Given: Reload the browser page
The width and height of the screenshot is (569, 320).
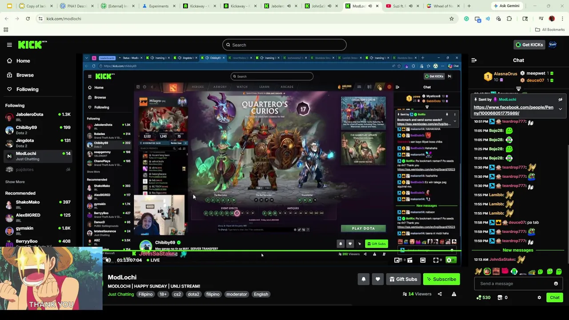Looking at the screenshot, I should point(28,19).
